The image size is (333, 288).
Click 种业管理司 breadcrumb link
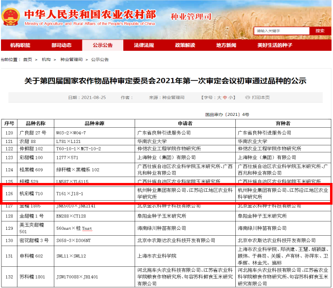pyautogui.click(x=71, y=59)
